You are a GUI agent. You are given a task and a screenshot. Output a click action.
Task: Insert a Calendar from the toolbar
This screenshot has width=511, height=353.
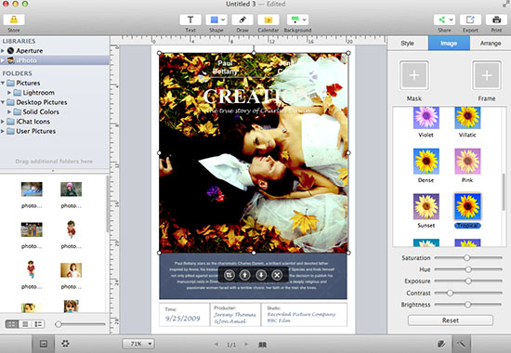pos(269,20)
